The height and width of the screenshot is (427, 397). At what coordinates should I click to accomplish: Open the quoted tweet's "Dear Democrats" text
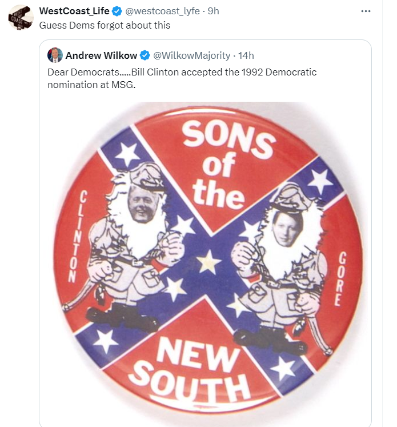(182, 78)
